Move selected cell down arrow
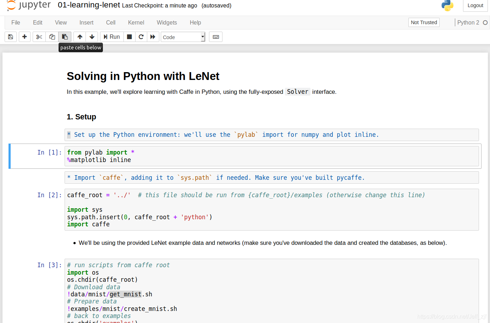490x323 pixels. pos(92,37)
